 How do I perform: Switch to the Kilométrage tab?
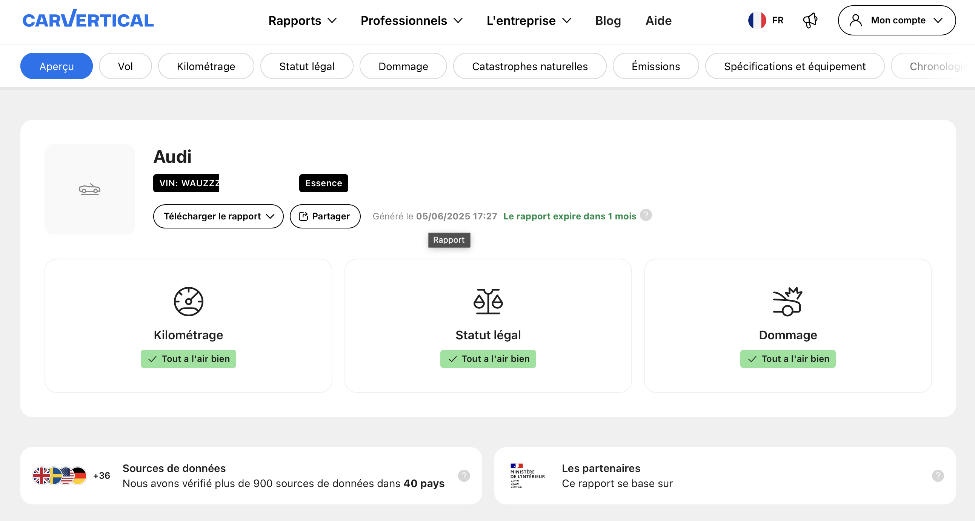coord(206,66)
